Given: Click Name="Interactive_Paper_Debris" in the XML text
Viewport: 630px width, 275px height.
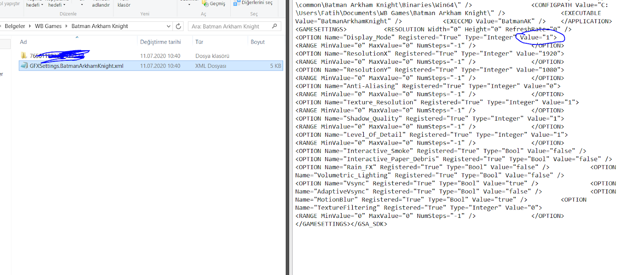Looking at the screenshot, I should click(x=382, y=159).
